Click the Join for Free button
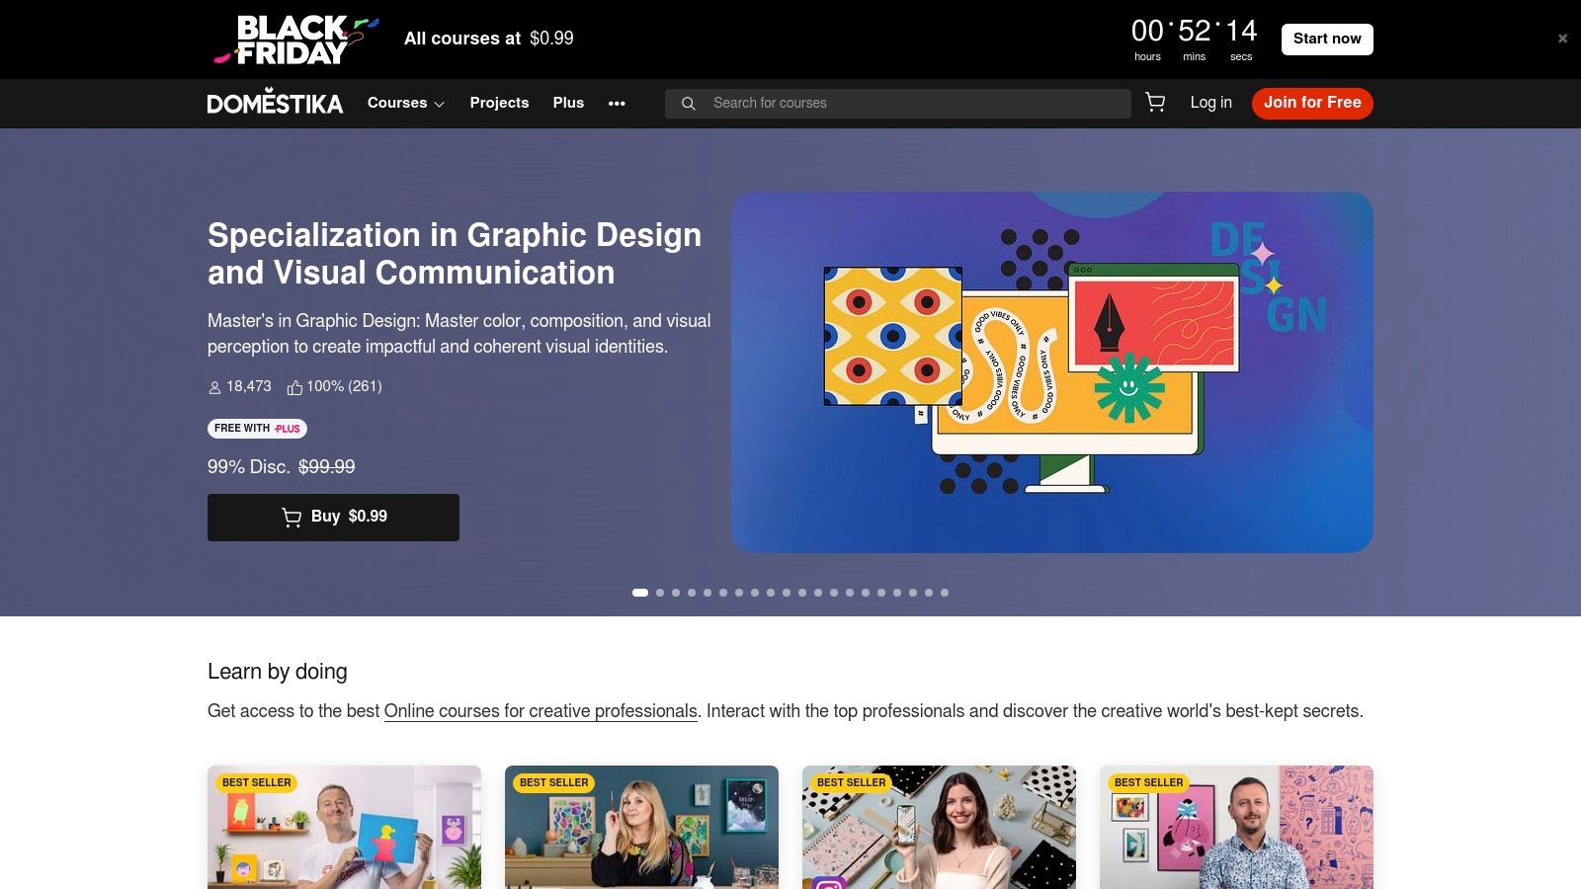 1312,103
